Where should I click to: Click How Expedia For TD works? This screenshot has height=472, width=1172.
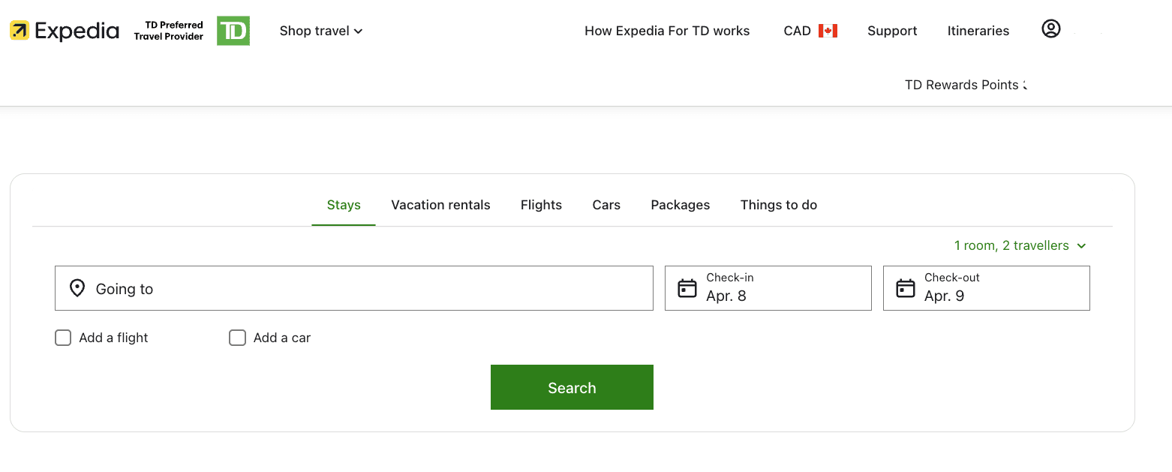(667, 31)
